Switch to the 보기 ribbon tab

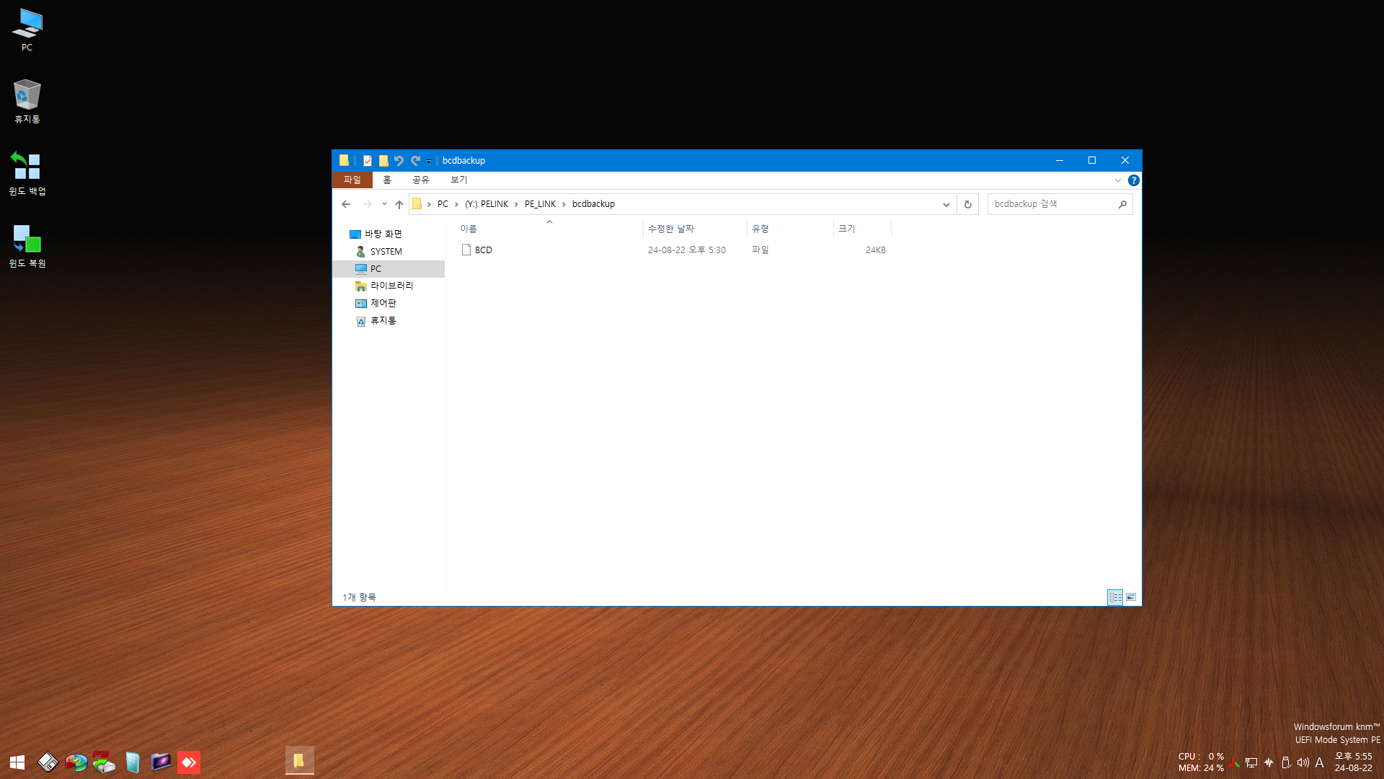[x=459, y=180]
